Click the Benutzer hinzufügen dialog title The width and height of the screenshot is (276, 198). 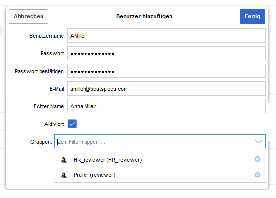(144, 16)
